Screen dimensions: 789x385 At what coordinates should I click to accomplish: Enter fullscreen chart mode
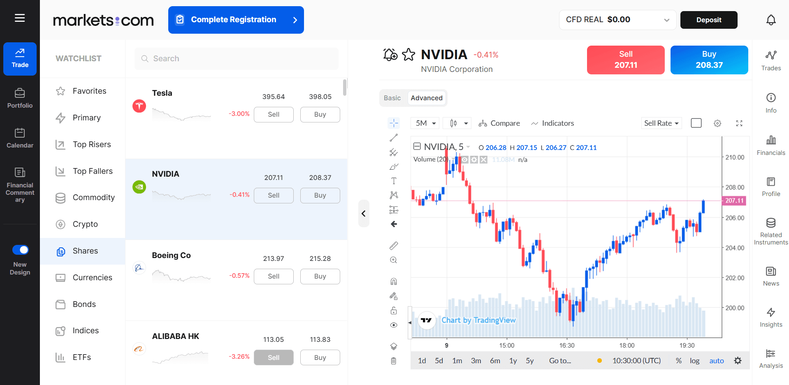739,123
